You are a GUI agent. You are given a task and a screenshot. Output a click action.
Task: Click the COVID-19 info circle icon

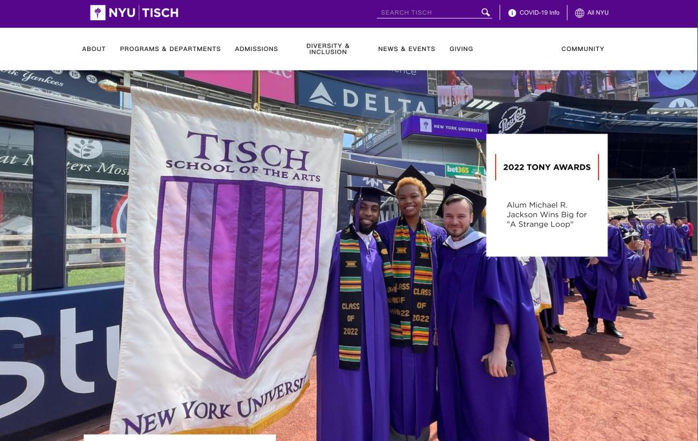point(512,13)
